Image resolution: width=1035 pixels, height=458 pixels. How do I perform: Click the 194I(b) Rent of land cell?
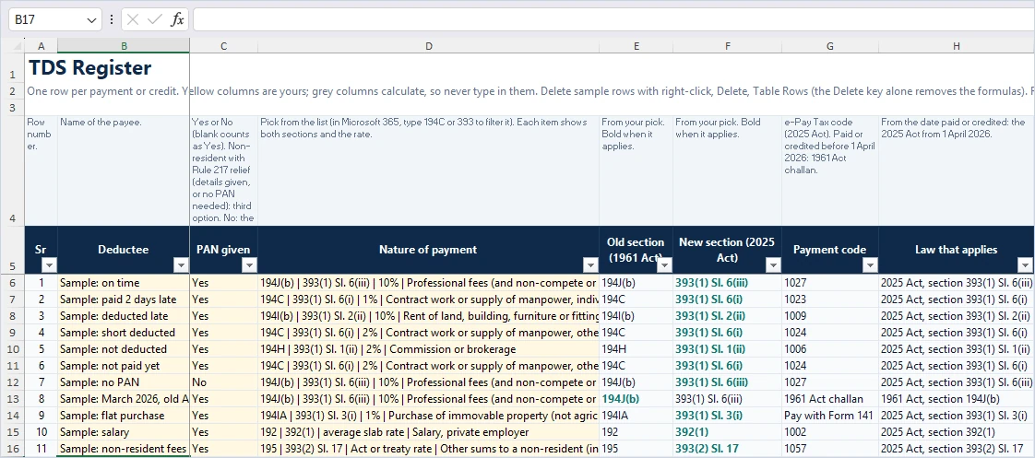point(428,316)
